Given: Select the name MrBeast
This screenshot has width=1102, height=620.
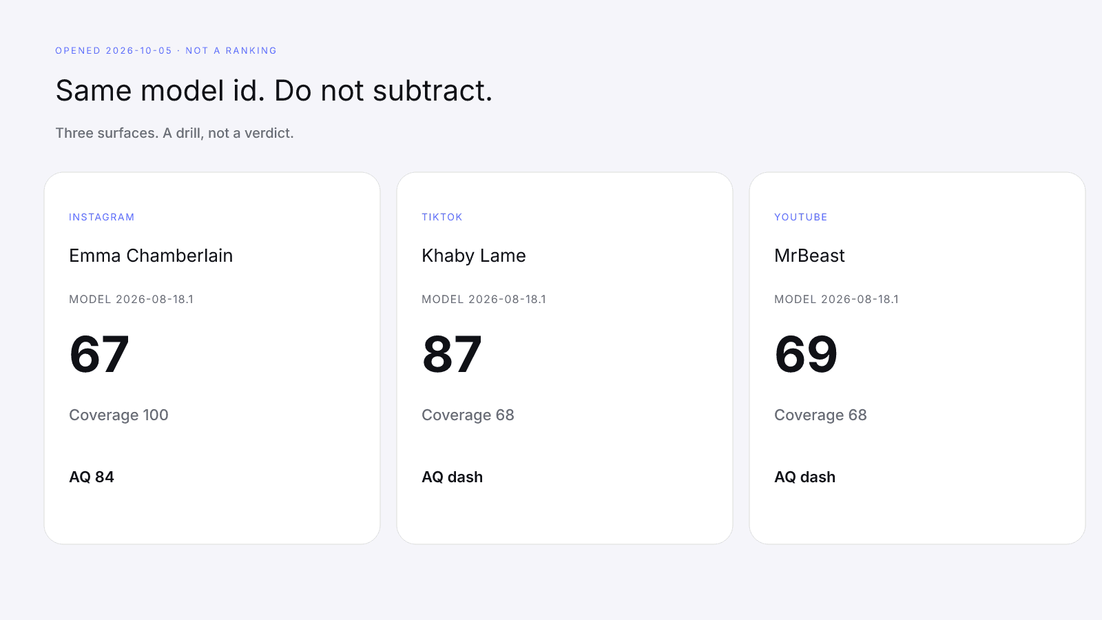Looking at the screenshot, I should pos(809,256).
